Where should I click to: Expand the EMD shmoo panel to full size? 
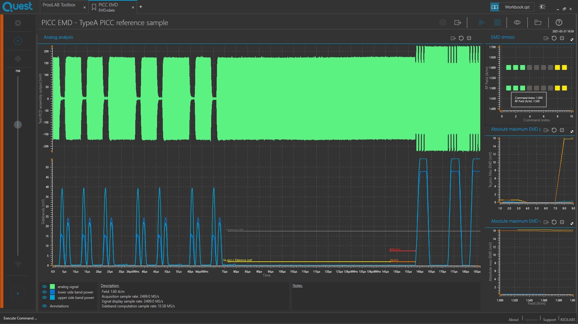point(572,40)
